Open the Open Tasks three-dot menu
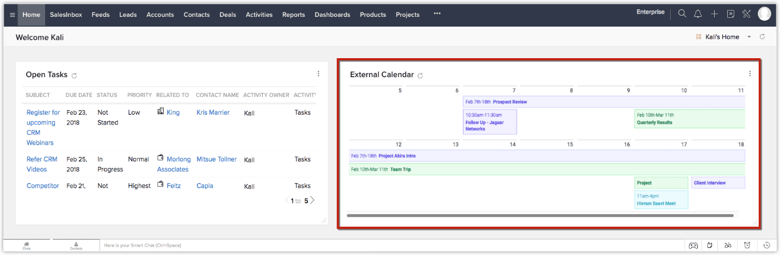Viewport: 780px width, 255px height. (318, 74)
